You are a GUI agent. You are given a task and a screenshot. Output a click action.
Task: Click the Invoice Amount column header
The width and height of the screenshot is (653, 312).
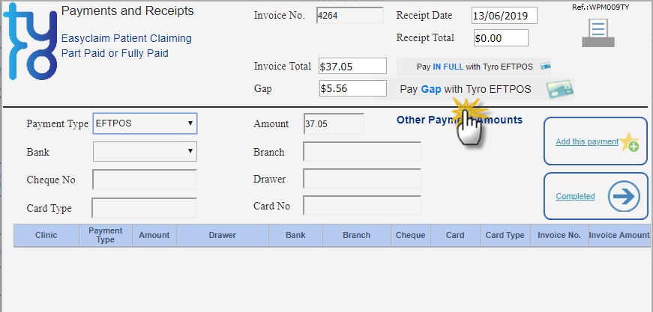click(x=619, y=235)
